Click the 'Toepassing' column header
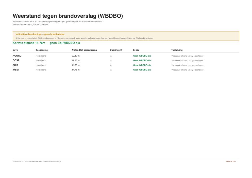Viewport: 252px width, 178px height. tap(42, 50)
